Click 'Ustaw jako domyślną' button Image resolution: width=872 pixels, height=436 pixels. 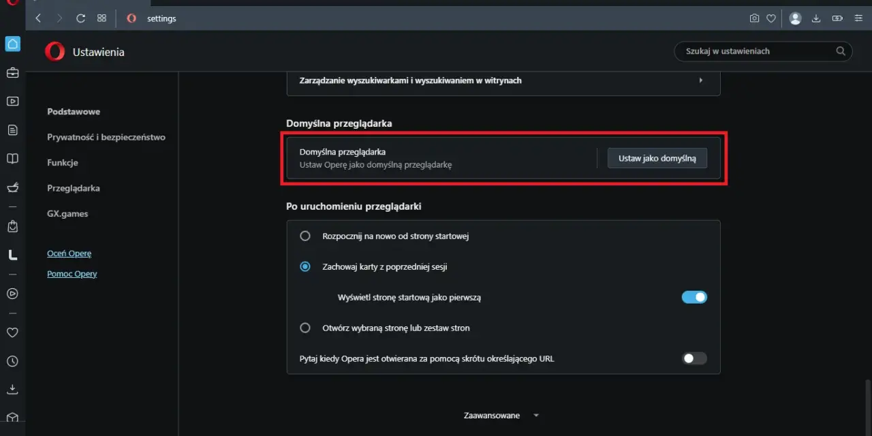[x=657, y=158]
